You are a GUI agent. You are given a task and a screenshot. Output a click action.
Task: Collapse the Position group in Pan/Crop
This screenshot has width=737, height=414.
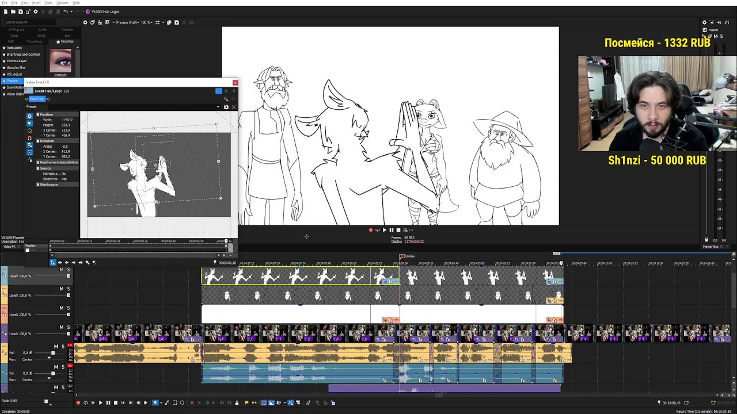click(38, 114)
